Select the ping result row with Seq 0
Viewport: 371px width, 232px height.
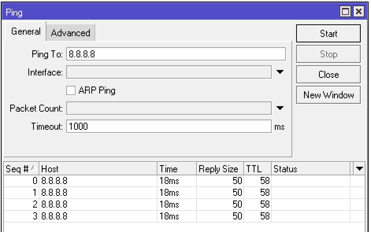pyautogui.click(x=98, y=181)
